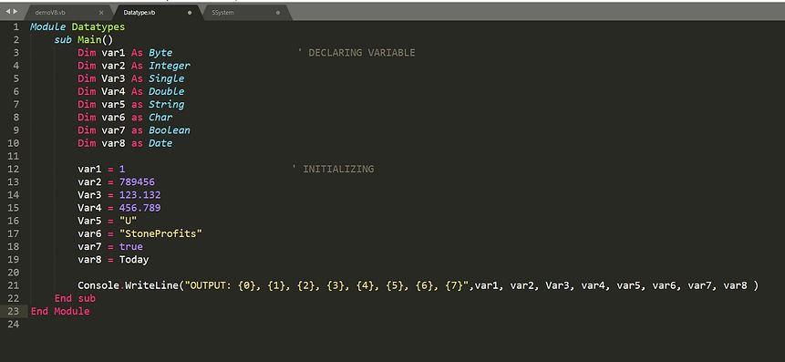Click the string "StoneProfits"
This screenshot has height=362, width=785.
160,233
